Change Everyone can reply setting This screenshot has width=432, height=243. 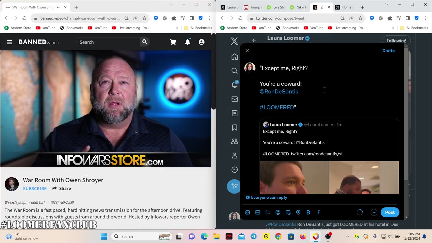point(267,197)
